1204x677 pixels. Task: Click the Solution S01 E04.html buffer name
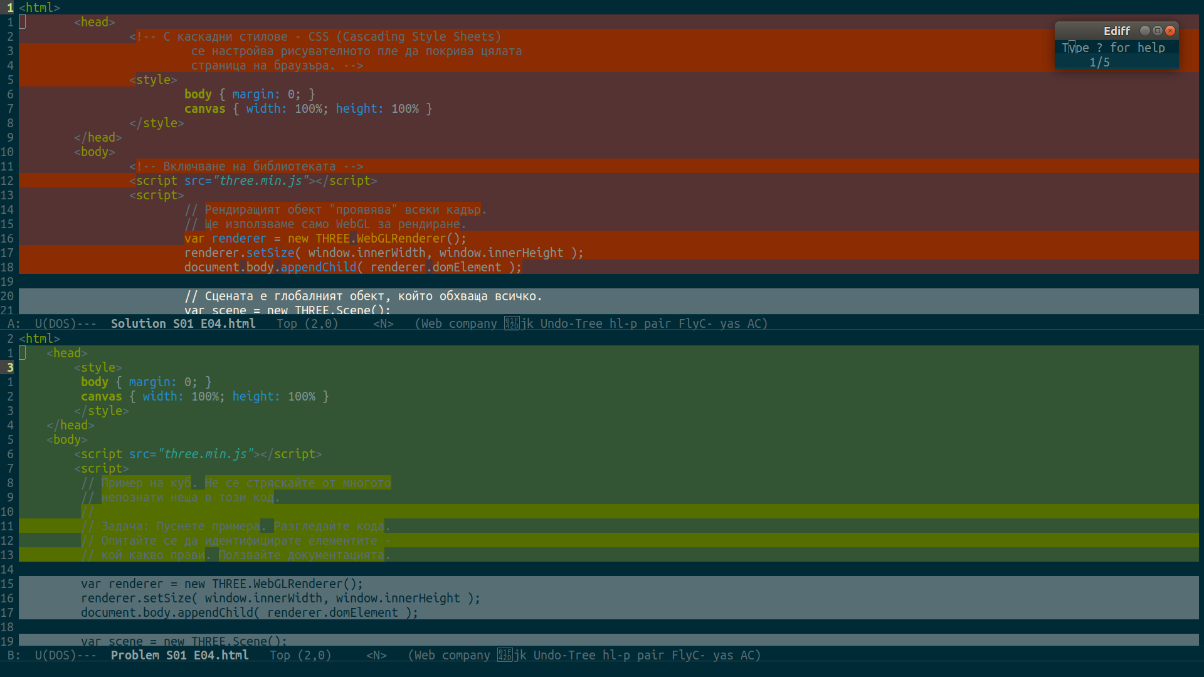click(183, 323)
